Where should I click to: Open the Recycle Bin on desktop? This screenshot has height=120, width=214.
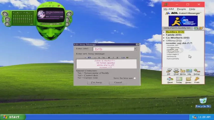[203, 101]
